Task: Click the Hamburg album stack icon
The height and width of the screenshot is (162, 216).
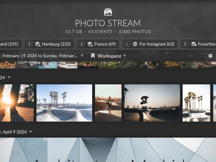Action: point(38,44)
